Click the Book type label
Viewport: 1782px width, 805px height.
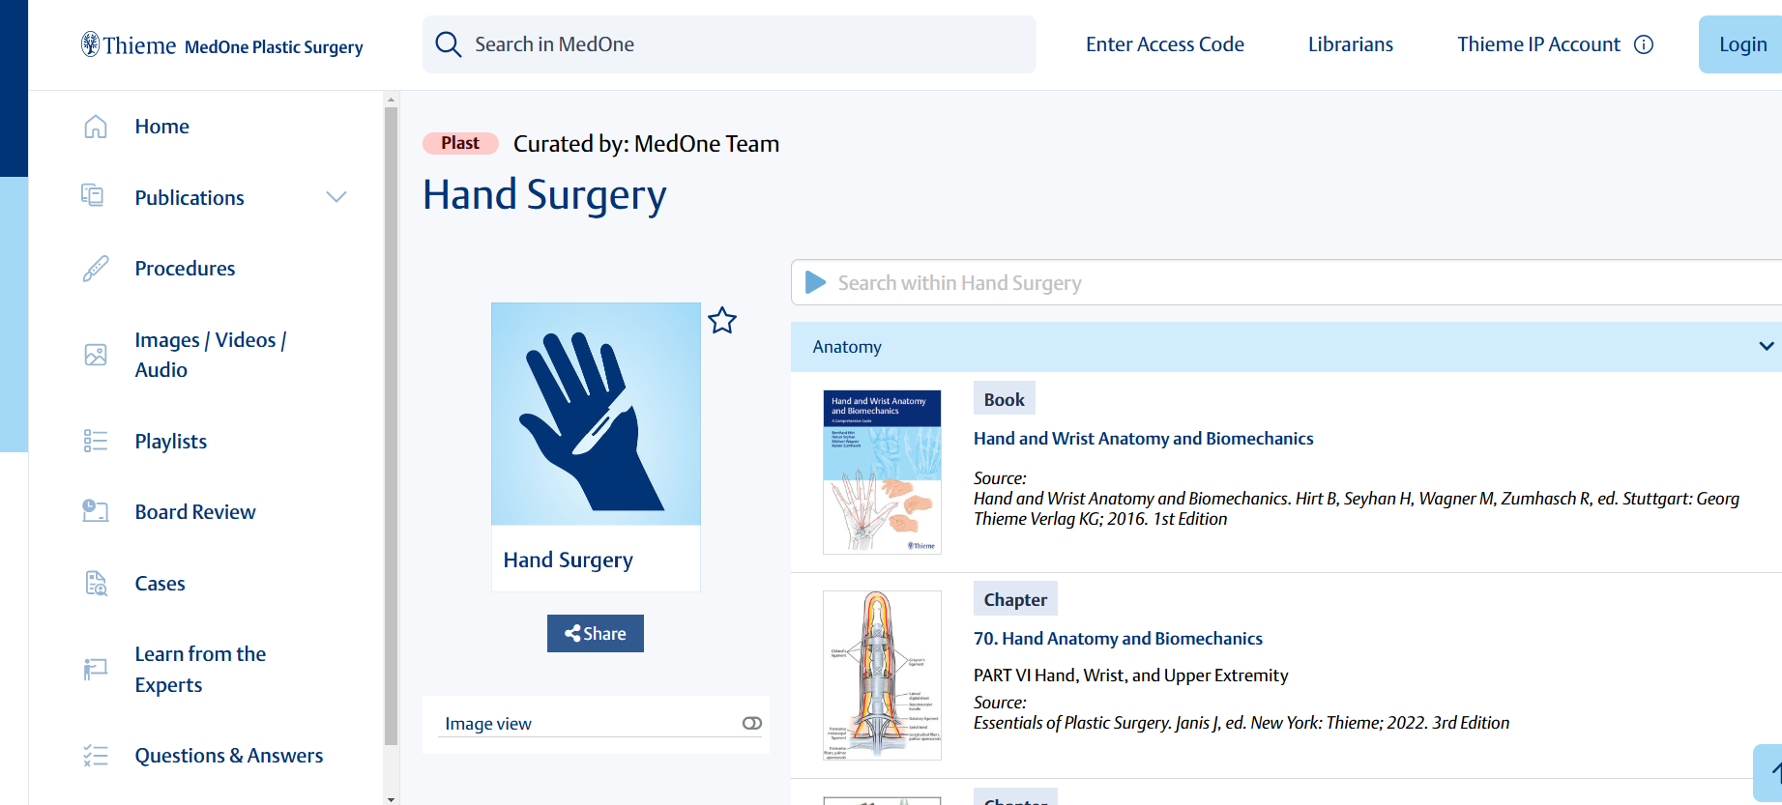(1005, 399)
